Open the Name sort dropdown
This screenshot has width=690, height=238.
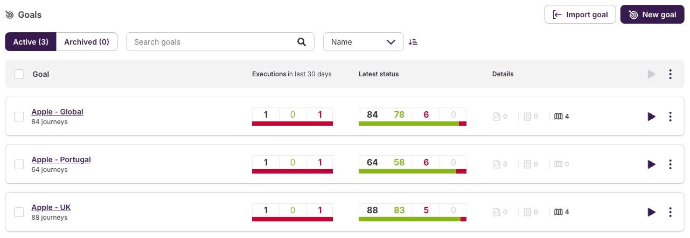coord(364,42)
